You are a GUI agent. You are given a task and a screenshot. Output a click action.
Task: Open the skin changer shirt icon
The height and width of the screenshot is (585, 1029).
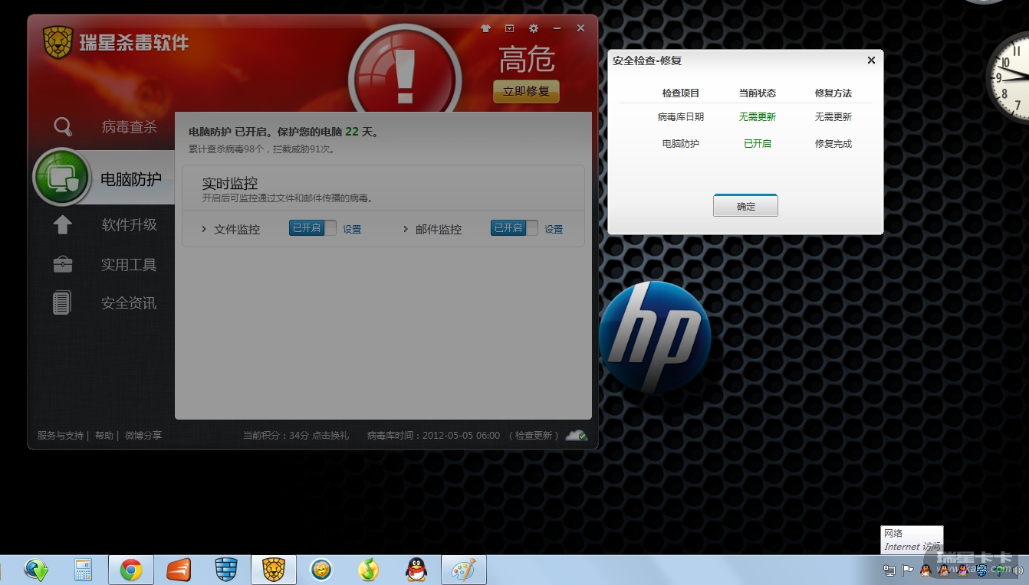click(485, 28)
